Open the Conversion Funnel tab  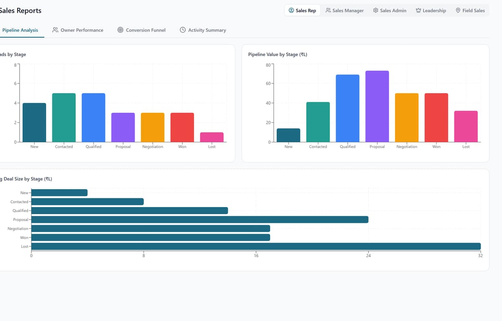click(x=141, y=30)
